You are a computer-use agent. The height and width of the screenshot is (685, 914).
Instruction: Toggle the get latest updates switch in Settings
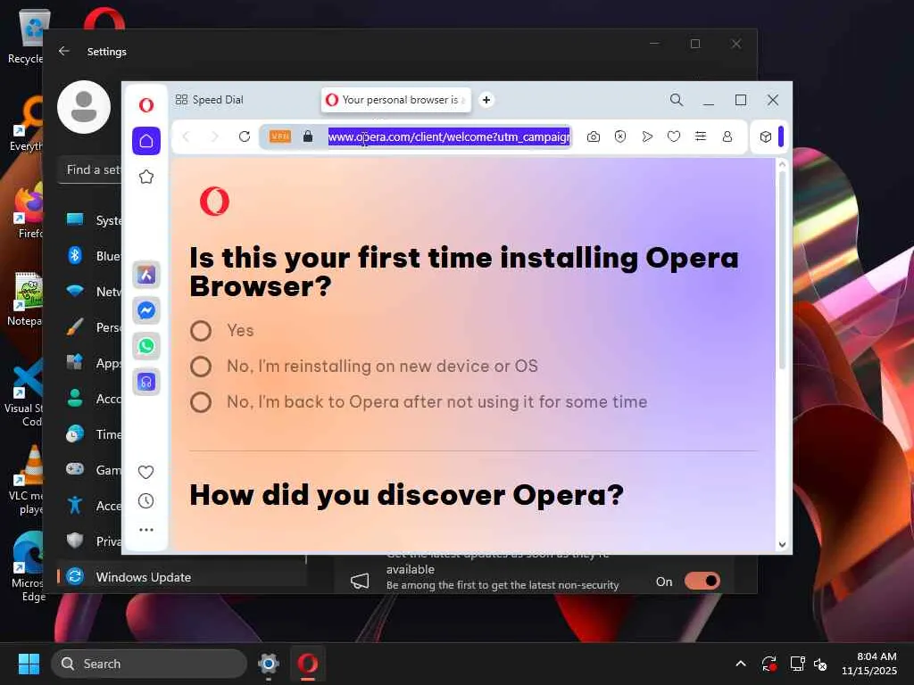click(x=702, y=581)
